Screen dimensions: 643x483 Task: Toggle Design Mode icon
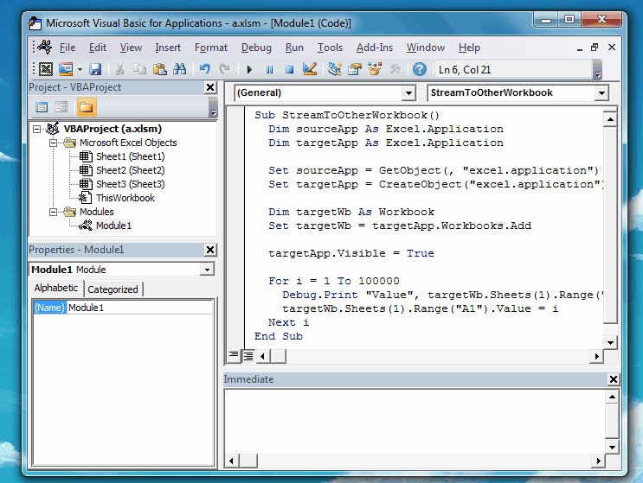click(x=310, y=69)
